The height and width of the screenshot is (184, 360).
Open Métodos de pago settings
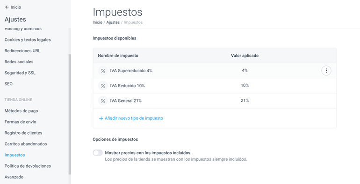click(x=22, y=111)
